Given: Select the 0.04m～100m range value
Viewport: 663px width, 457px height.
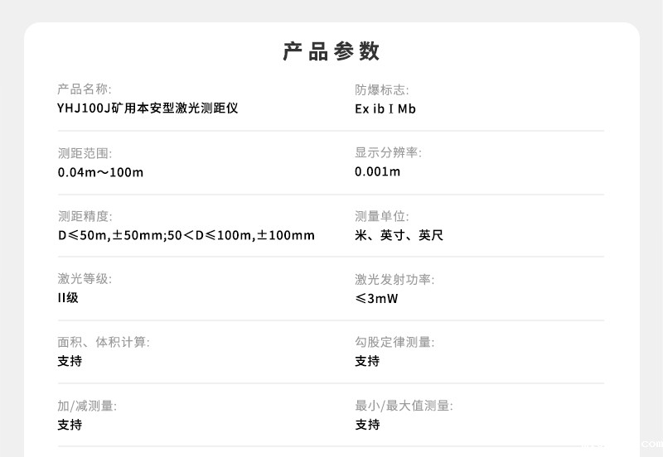Looking at the screenshot, I should point(100,172).
